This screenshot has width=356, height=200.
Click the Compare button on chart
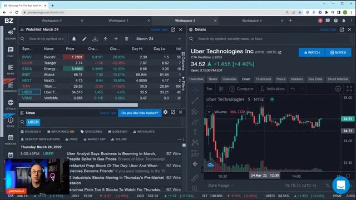coord(241,89)
